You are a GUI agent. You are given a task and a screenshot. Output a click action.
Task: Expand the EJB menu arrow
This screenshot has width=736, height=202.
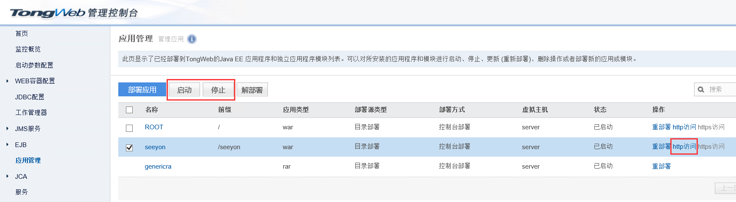tap(7, 145)
